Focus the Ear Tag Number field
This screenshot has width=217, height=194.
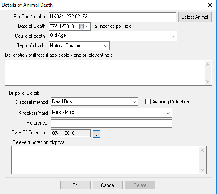112,17
